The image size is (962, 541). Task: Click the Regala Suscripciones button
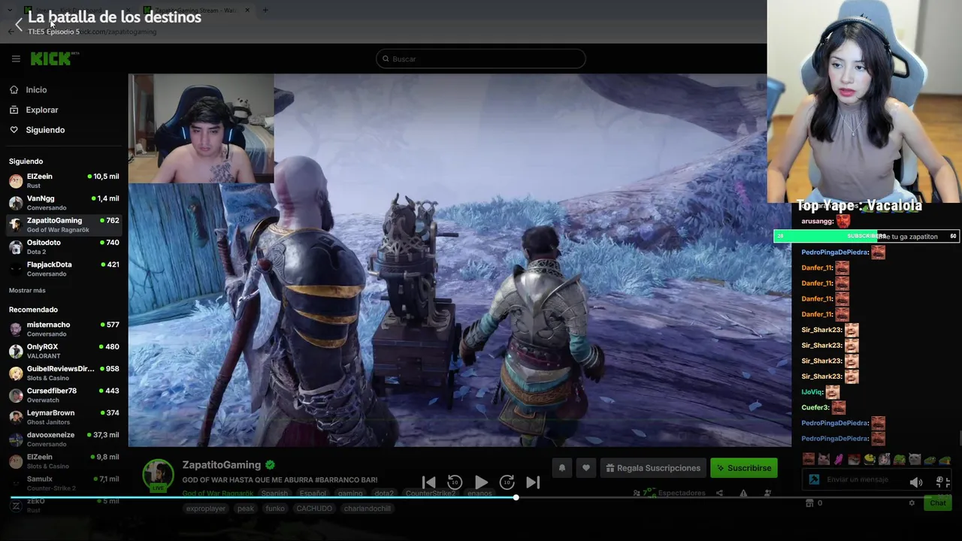pos(652,467)
